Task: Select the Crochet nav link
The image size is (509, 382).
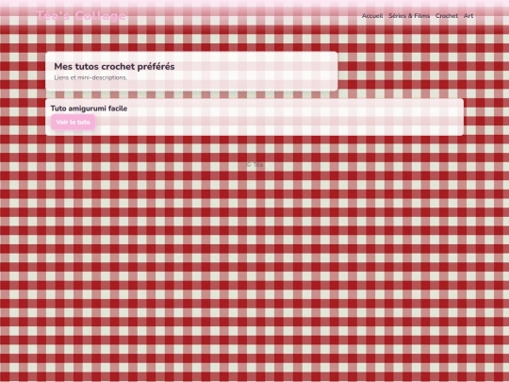Action: (x=447, y=16)
